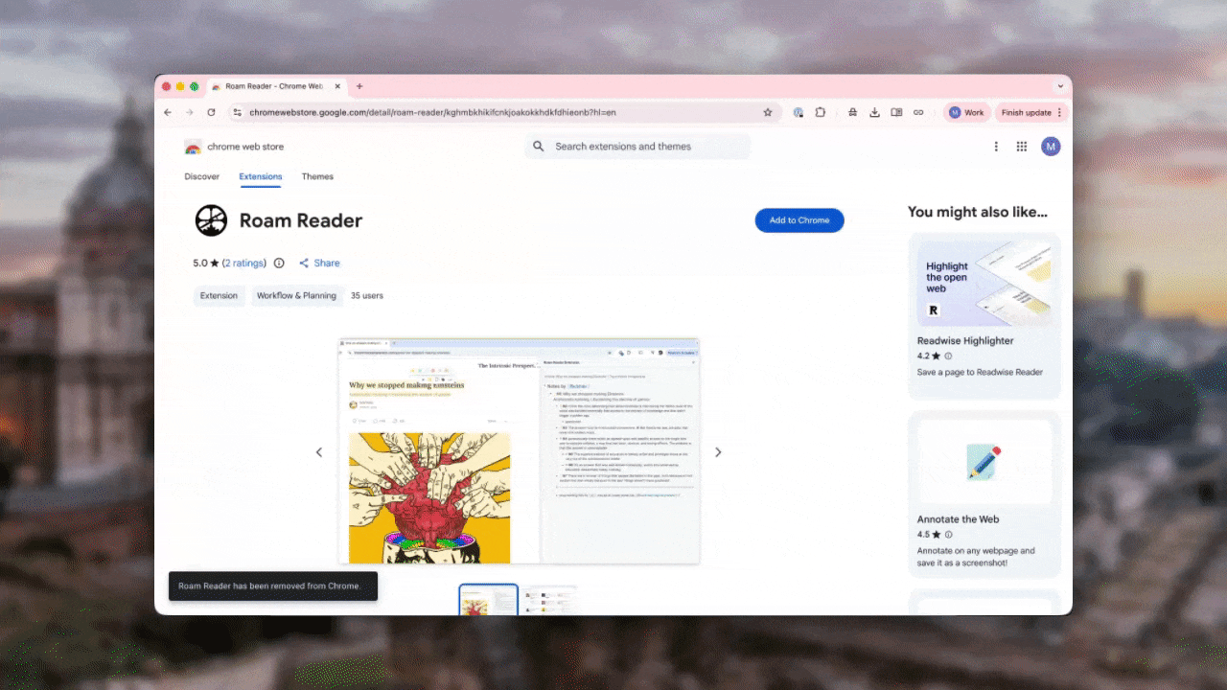Open the 2 ratings link
Image resolution: width=1227 pixels, height=690 pixels.
coord(244,264)
